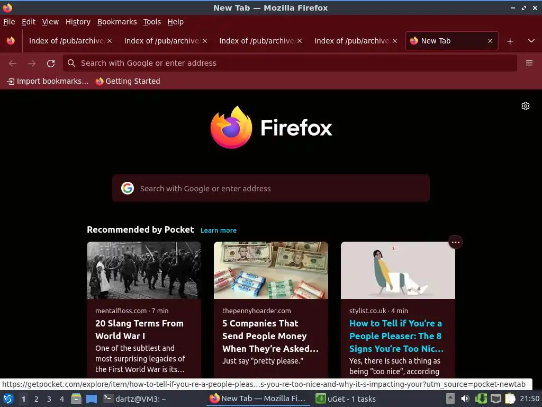Open the World War I soldiers thumbnail
The height and width of the screenshot is (407, 542).
pyautogui.click(x=144, y=270)
